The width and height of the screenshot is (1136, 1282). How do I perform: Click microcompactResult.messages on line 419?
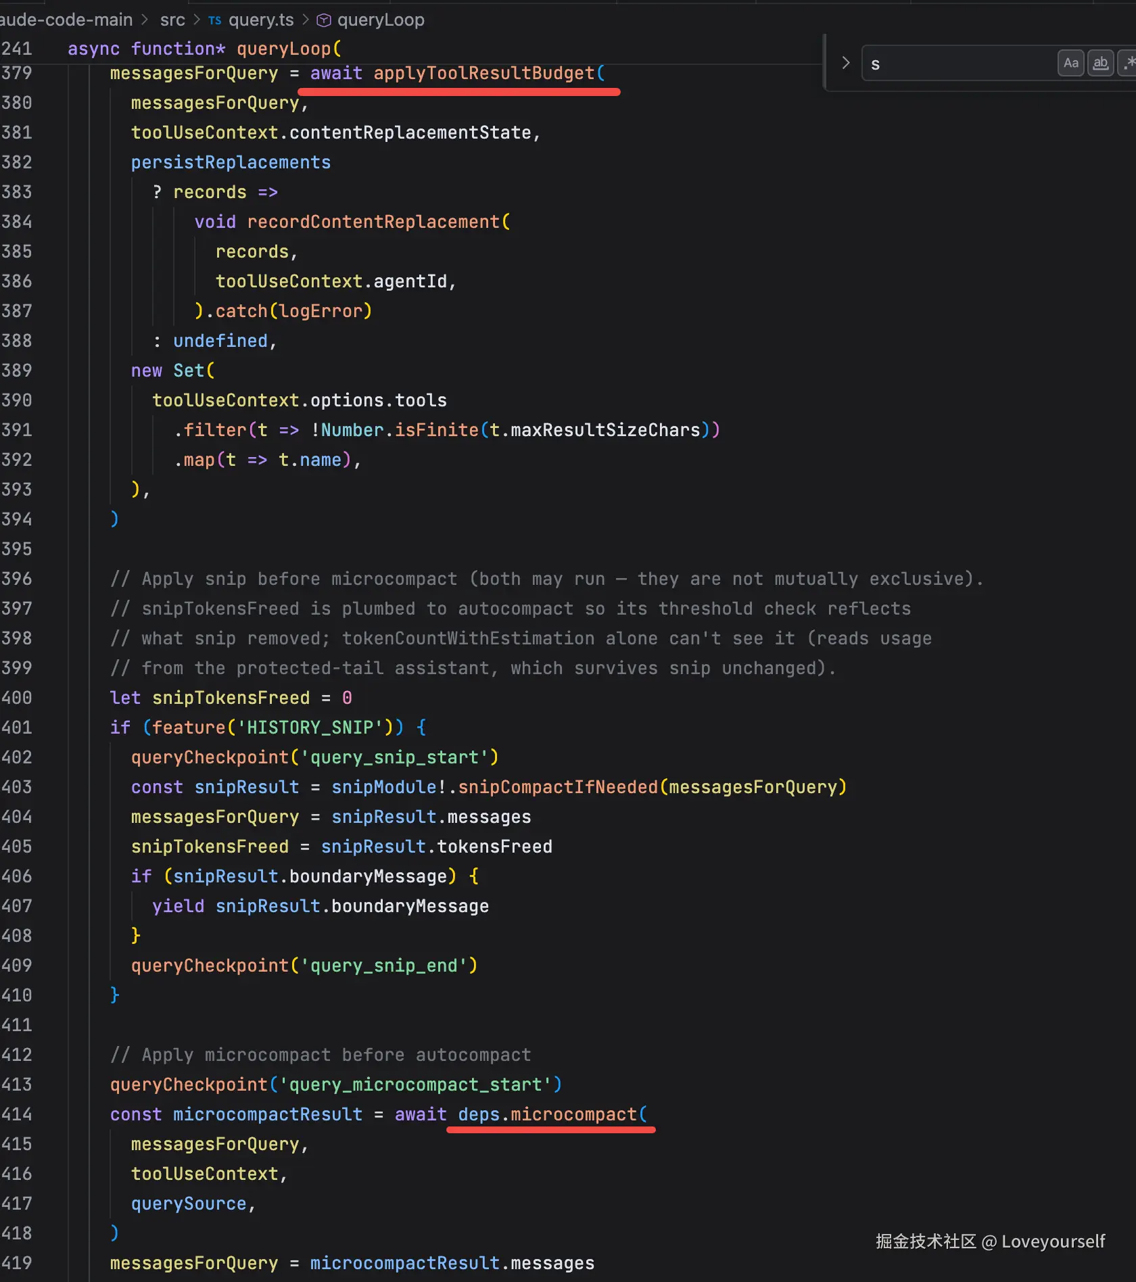tap(452, 1263)
